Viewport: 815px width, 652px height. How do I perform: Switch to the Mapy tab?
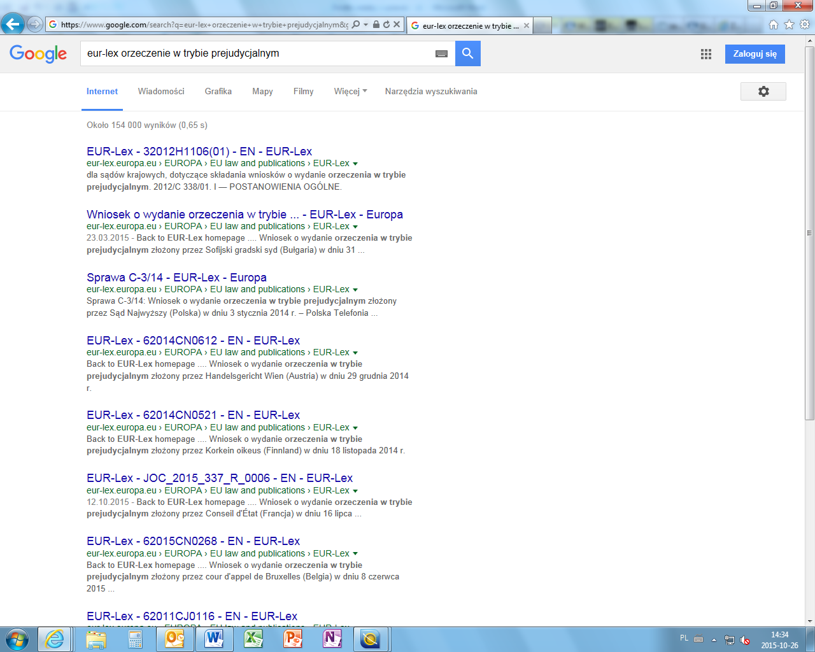tap(262, 92)
